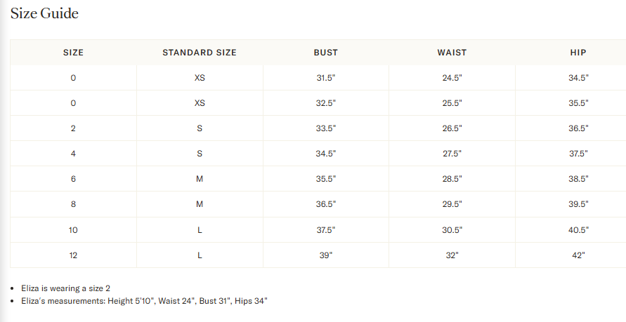The width and height of the screenshot is (626, 322).
Task: Click the HIP column header
Action: click(578, 53)
